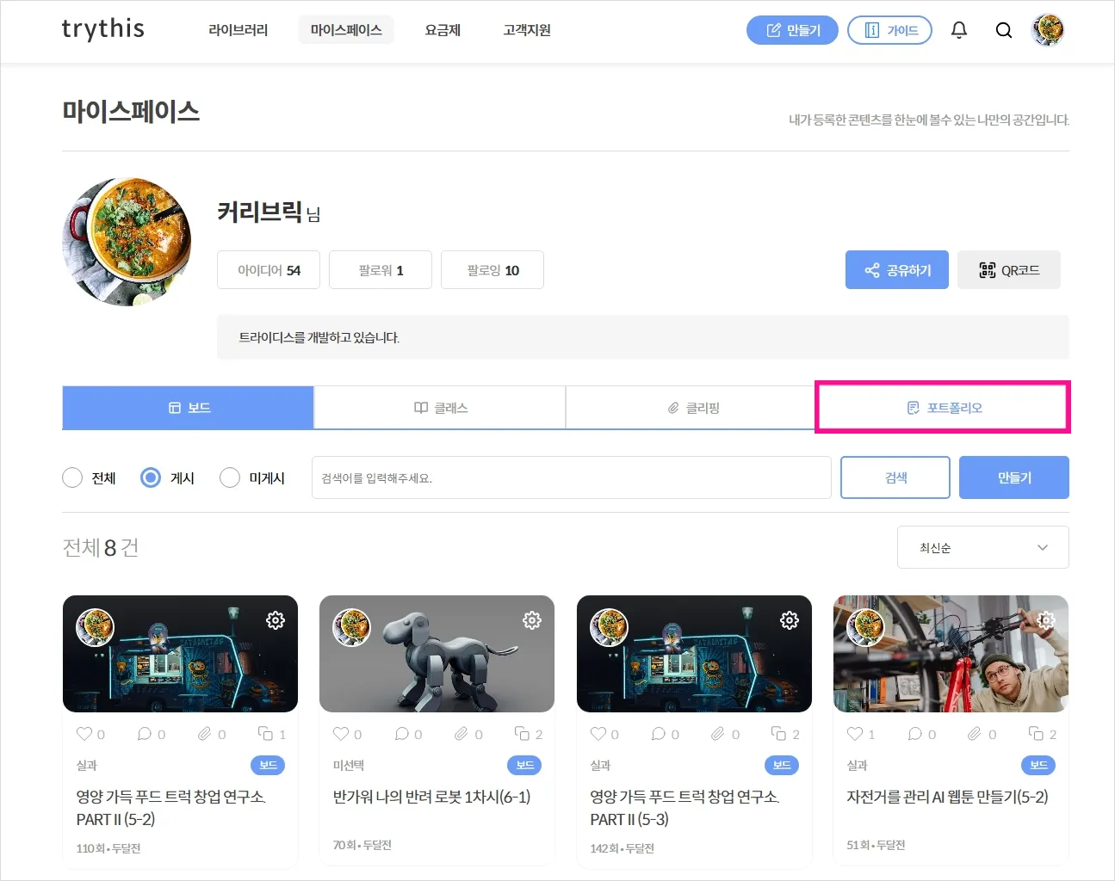The image size is (1115, 881).
Task: Click the 가이드 button in header
Action: (889, 30)
